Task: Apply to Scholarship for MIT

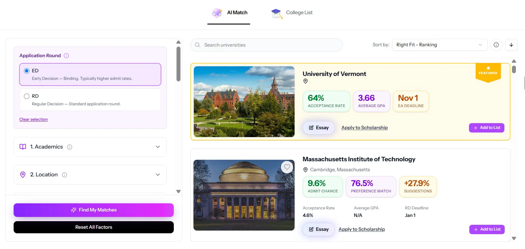Action: pos(362,229)
